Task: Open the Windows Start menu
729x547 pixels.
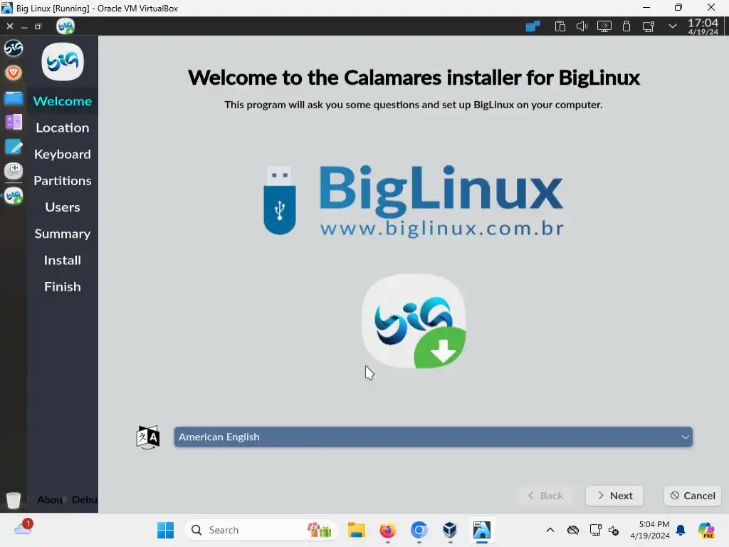Action: (x=165, y=530)
